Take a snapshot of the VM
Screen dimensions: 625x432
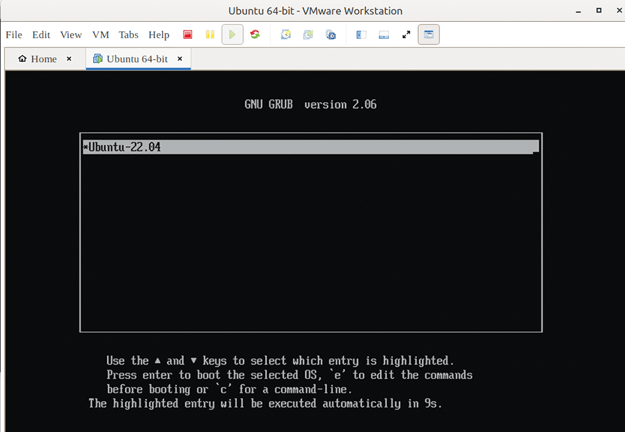286,34
